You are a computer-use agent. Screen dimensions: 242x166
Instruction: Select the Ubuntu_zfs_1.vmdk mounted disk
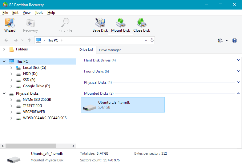[x=123, y=105]
